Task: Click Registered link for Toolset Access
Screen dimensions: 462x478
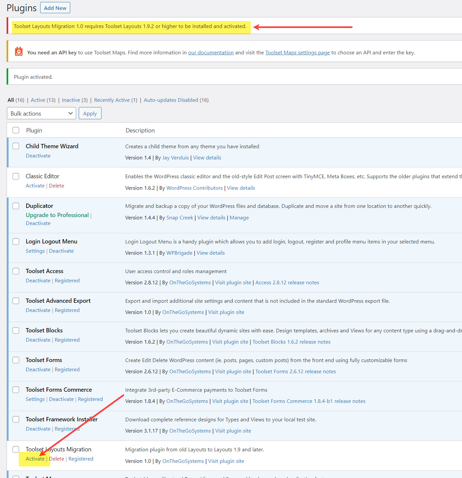Action: 67,281
